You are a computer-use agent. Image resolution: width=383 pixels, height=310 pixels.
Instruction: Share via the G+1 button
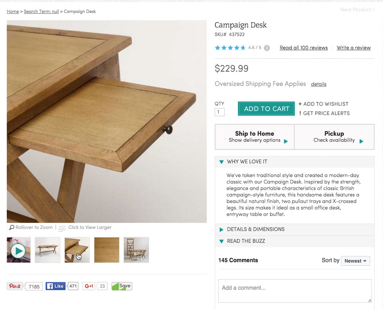(89, 286)
